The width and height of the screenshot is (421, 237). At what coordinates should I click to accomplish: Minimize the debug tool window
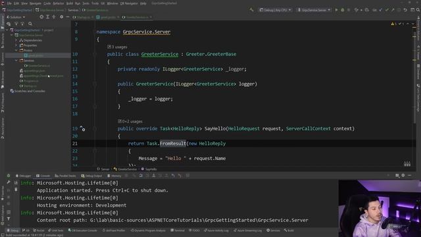pyautogui.click(x=409, y=175)
